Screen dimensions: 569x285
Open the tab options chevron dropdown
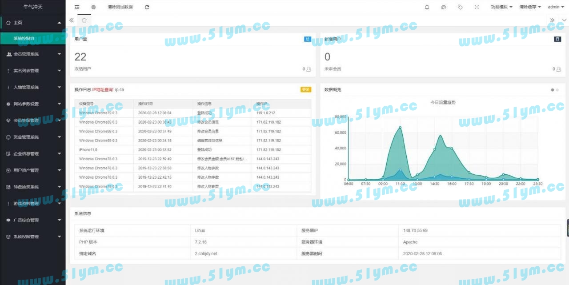(x=564, y=20)
